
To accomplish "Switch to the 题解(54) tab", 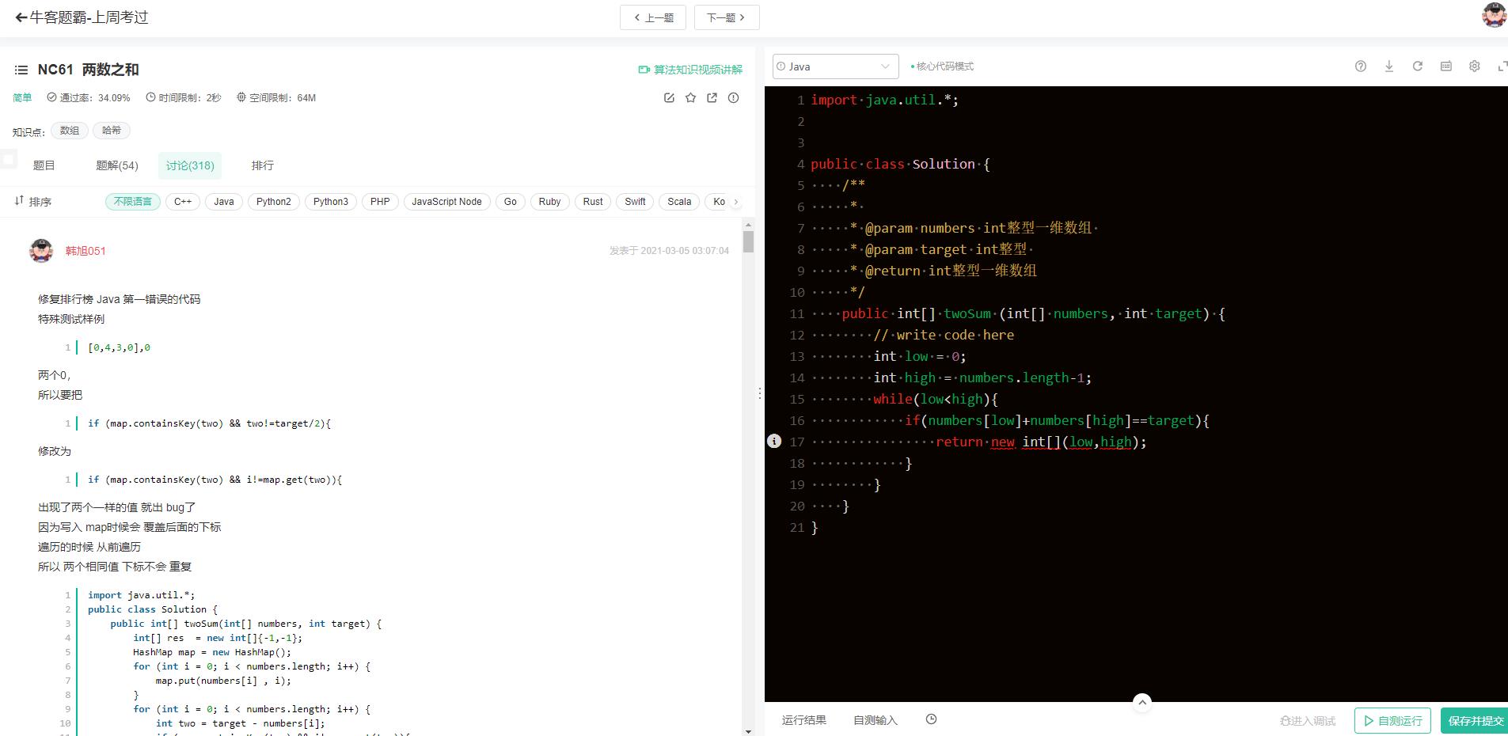I will (117, 165).
